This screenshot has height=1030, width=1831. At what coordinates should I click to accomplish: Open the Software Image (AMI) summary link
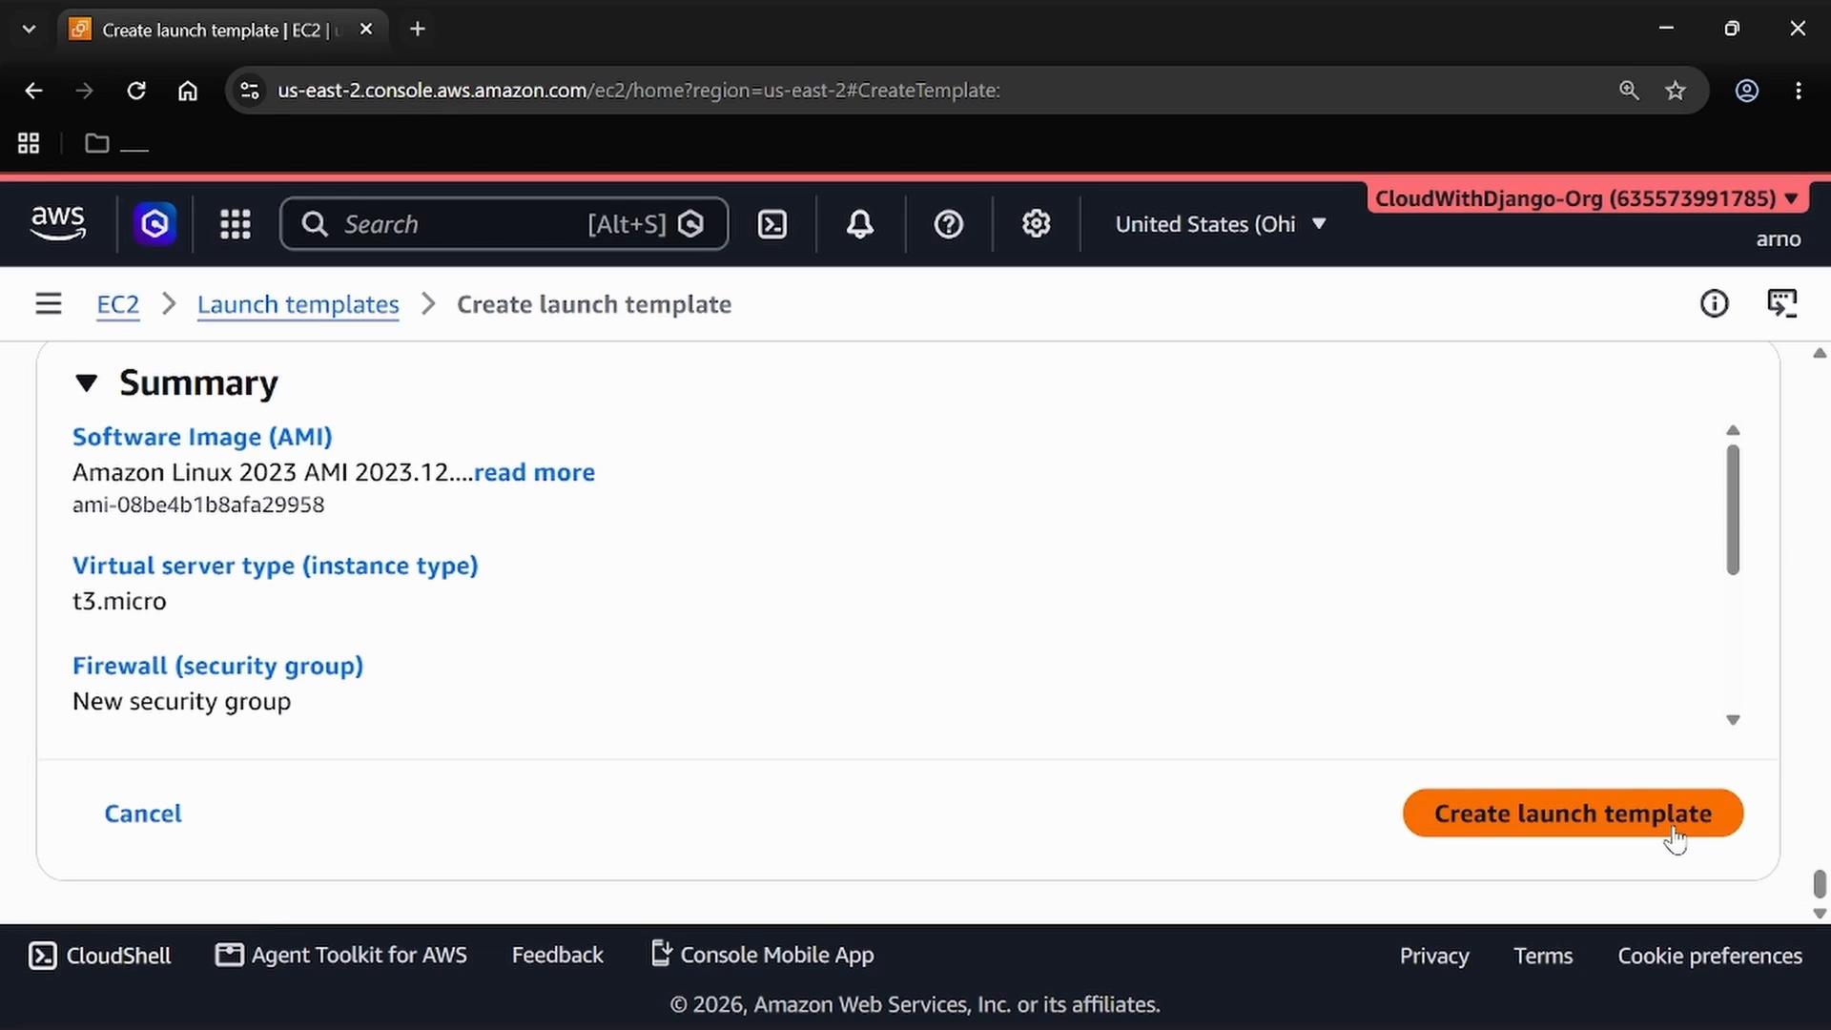[x=202, y=437]
